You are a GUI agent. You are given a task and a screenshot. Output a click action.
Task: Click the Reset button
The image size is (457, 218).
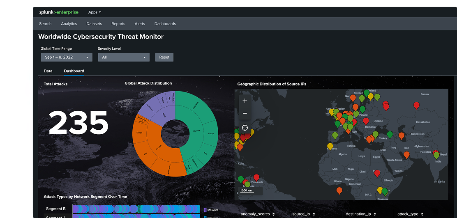[x=164, y=57]
